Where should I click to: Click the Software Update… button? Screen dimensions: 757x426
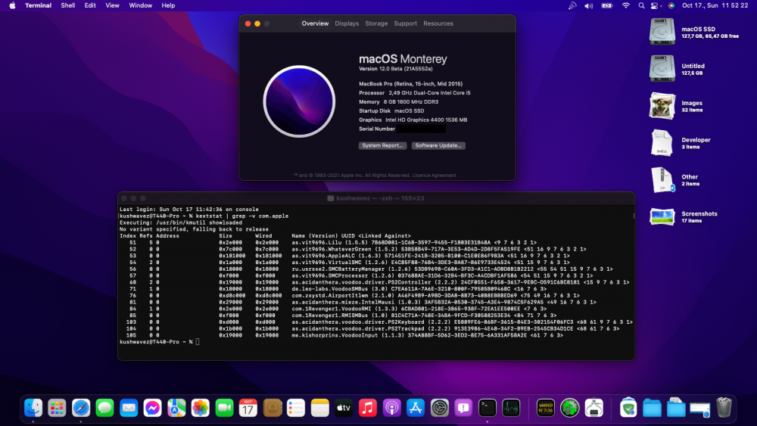pos(438,145)
